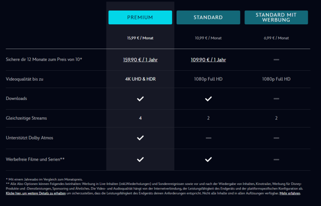Click the ad-tier Downloads dash icon

[276, 99]
